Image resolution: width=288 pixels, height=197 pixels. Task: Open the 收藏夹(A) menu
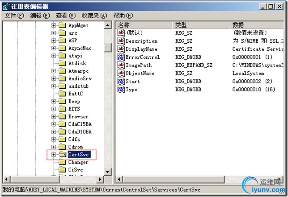click(94, 16)
